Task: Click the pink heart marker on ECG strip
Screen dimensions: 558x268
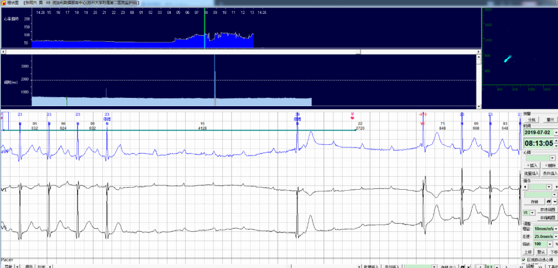Action: point(352,114)
